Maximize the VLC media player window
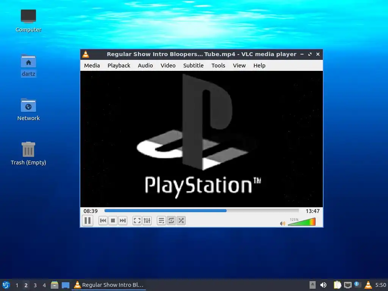Viewport: 388px width, 291px height. tap(310, 54)
